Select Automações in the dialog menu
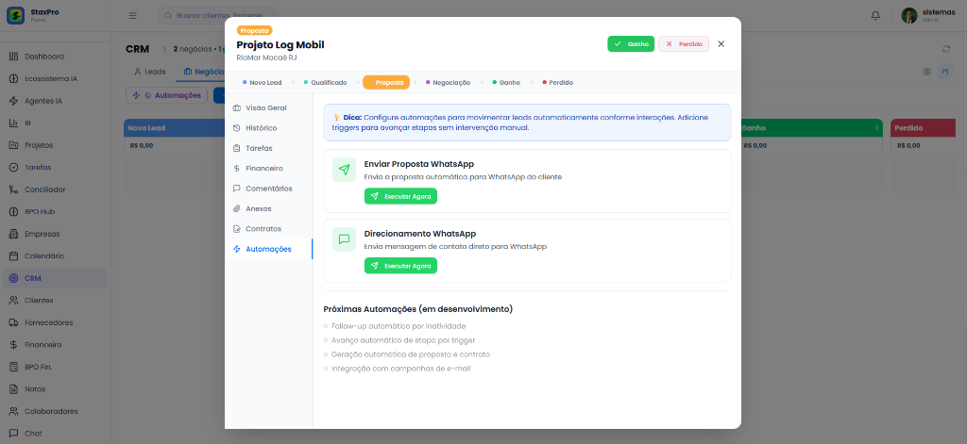This screenshot has height=444, width=967. coord(269,249)
